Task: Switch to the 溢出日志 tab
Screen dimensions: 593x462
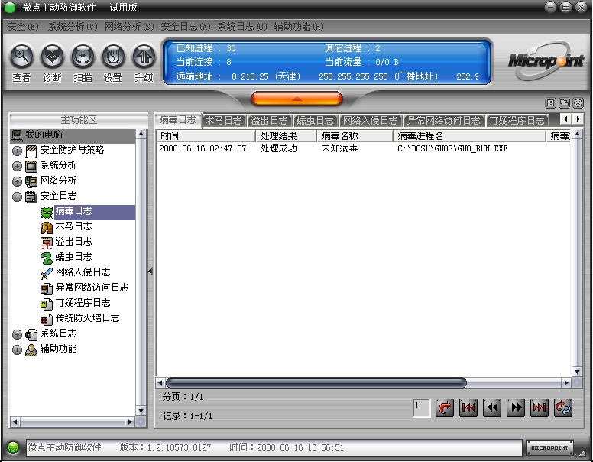Action: (x=269, y=120)
